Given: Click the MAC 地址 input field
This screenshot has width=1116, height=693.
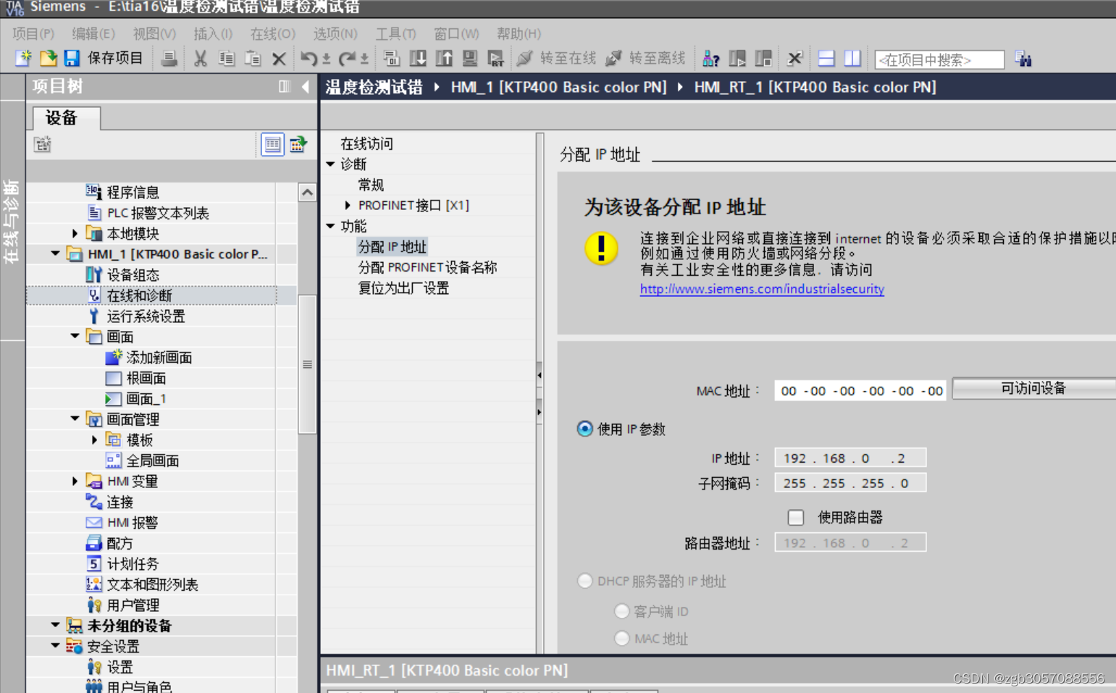Looking at the screenshot, I should click(x=860, y=391).
